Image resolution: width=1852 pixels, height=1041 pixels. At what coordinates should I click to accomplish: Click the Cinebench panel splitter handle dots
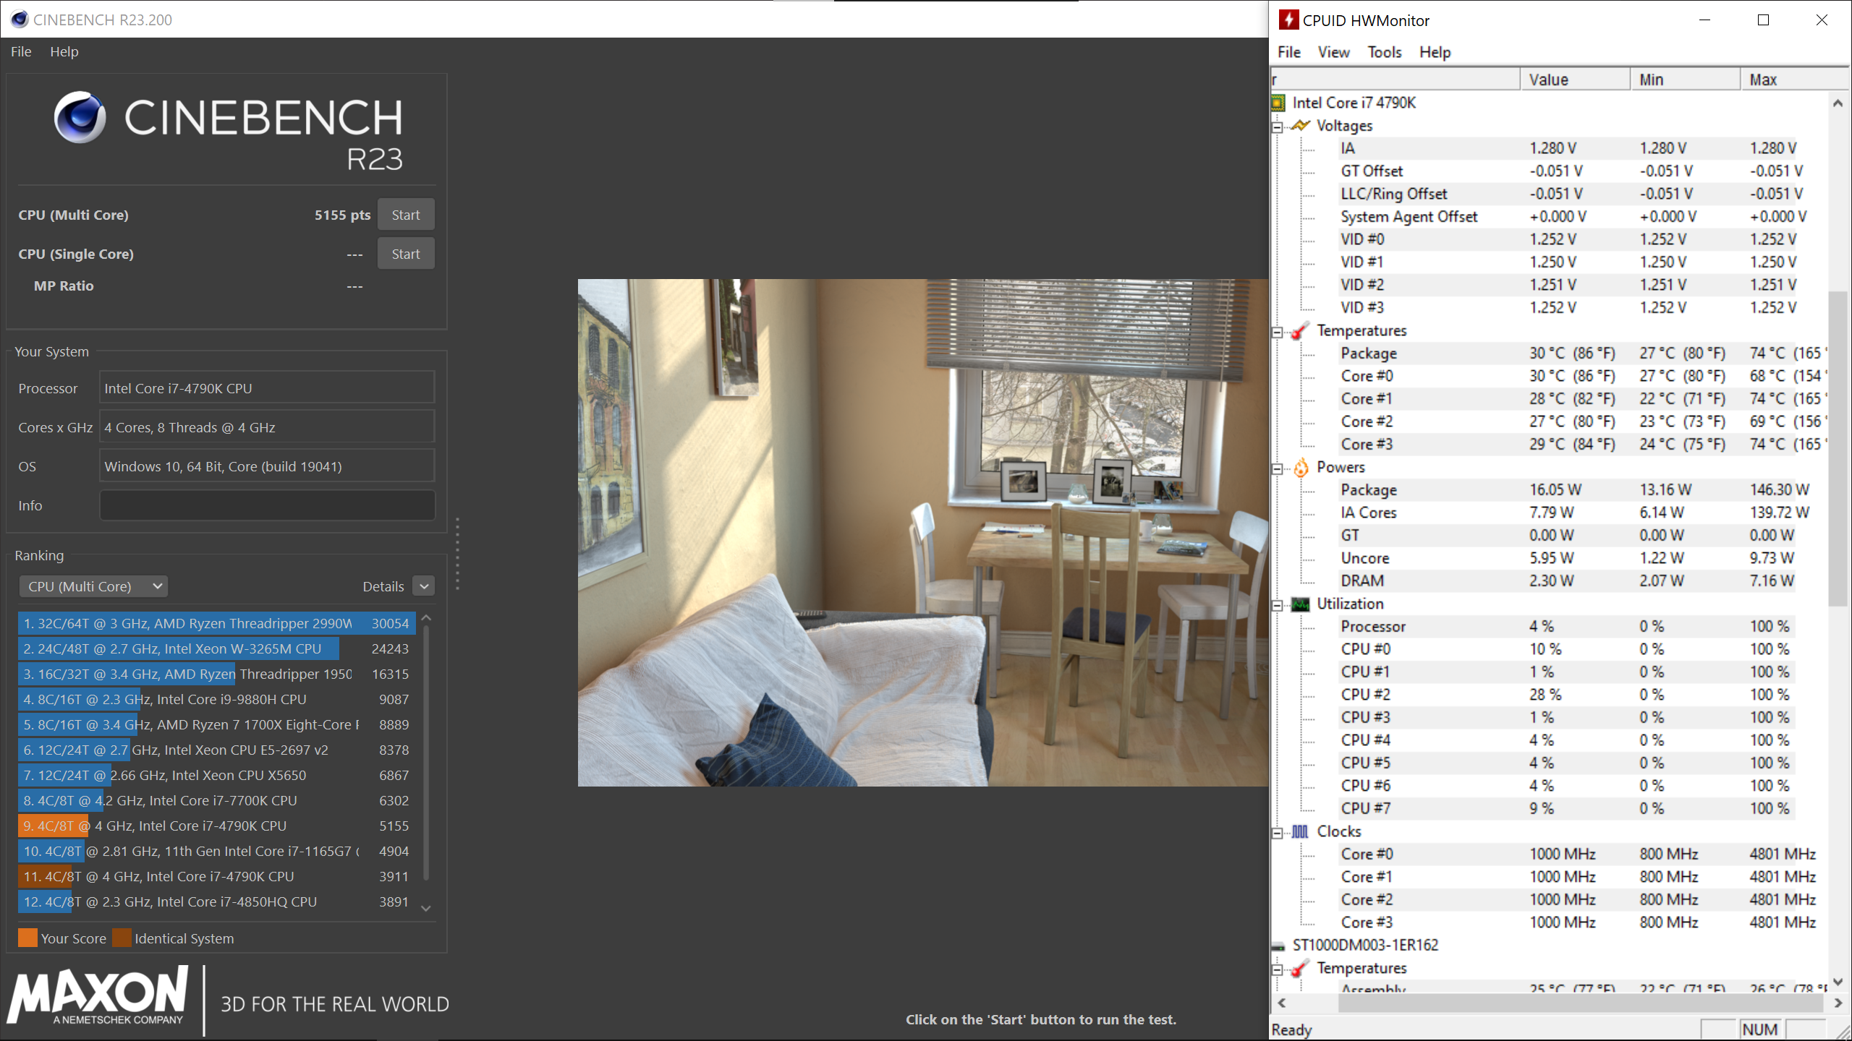(457, 554)
